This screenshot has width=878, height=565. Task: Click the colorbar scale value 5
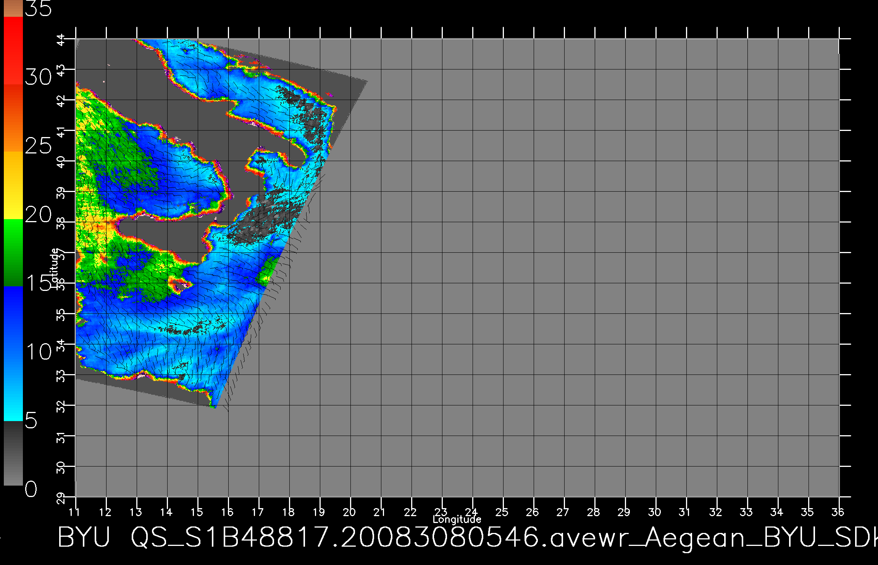31,420
